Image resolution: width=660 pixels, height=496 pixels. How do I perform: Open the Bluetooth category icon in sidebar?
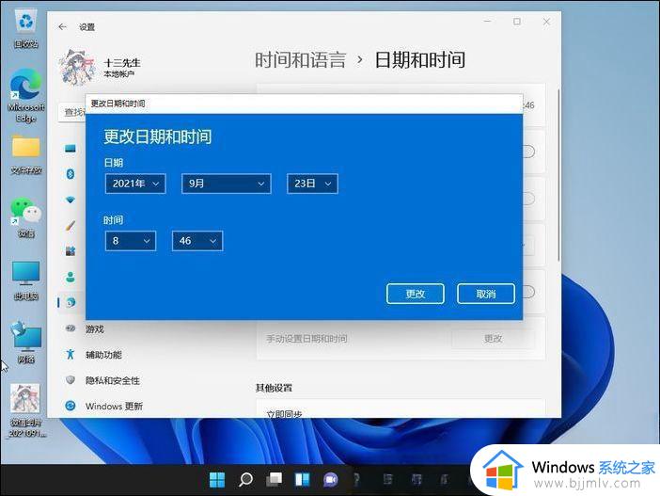(x=71, y=173)
